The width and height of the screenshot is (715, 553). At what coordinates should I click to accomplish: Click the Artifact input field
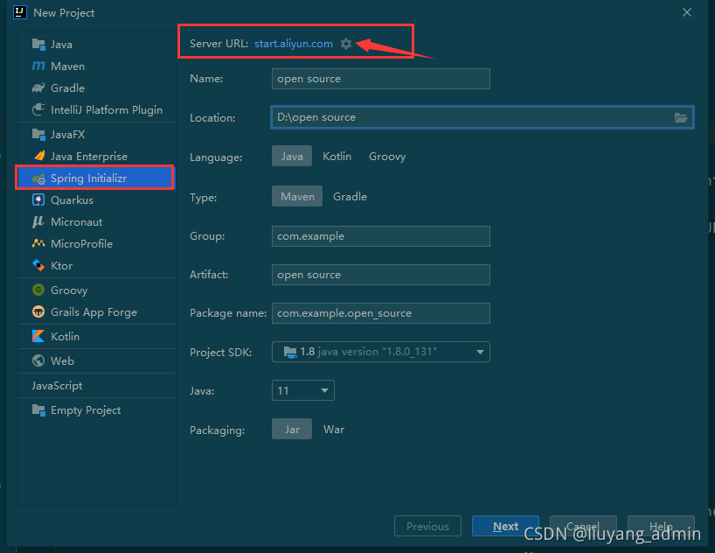click(381, 275)
